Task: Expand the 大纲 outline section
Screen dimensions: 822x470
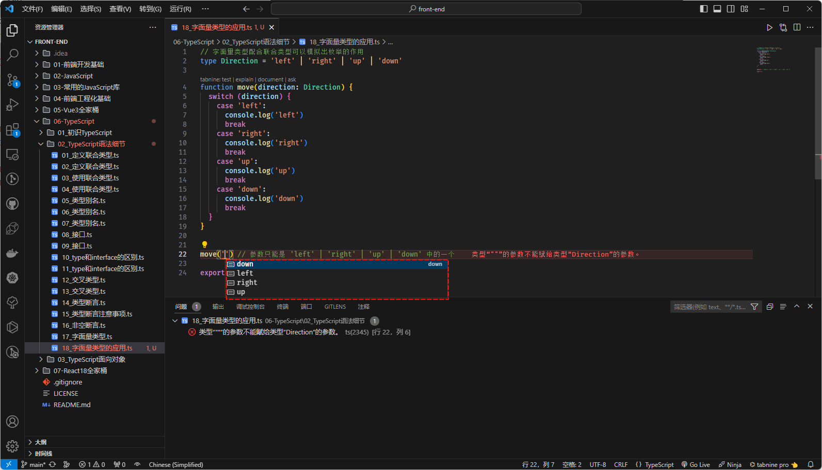Action: [x=41, y=442]
